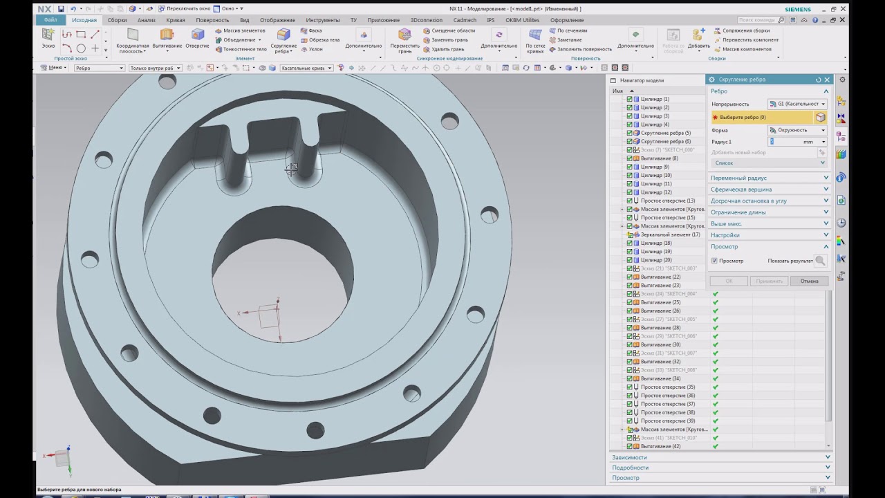Open the Форма Окружность dropdown
This screenshot has width=885, height=498.
tap(797, 130)
